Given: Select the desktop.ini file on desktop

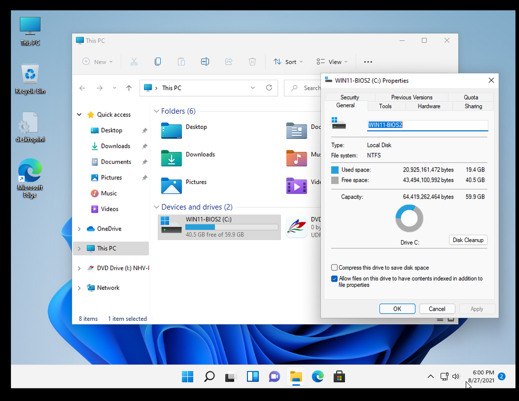Looking at the screenshot, I should (30, 127).
